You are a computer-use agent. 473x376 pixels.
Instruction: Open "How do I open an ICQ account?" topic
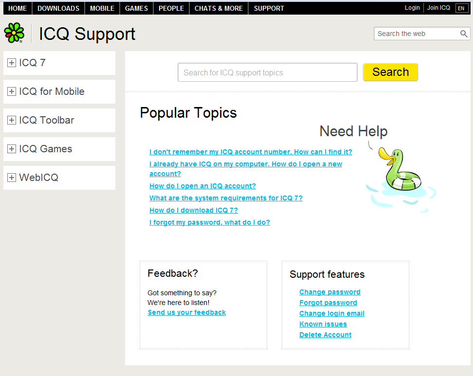pos(202,186)
